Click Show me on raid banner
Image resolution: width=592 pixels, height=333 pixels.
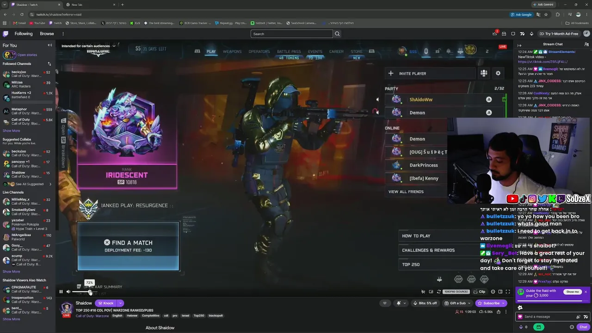click(573, 292)
